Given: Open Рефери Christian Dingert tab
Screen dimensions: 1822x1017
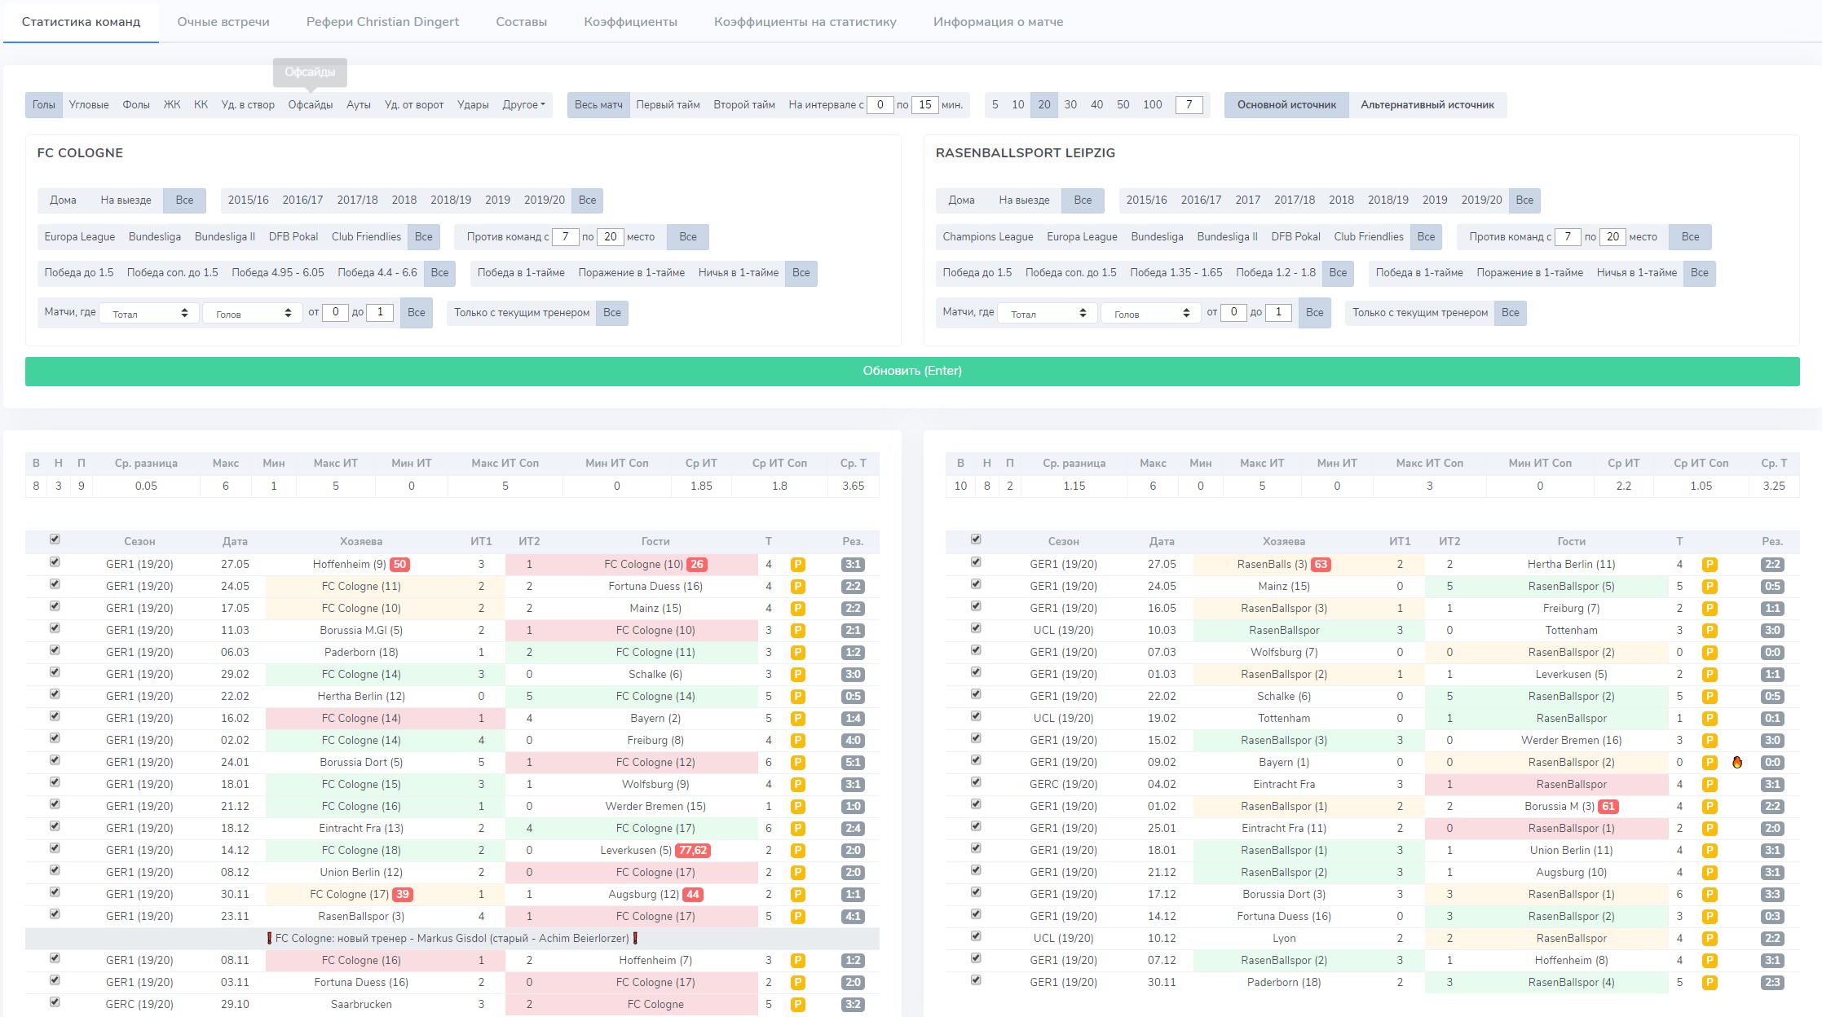Looking at the screenshot, I should tap(382, 22).
